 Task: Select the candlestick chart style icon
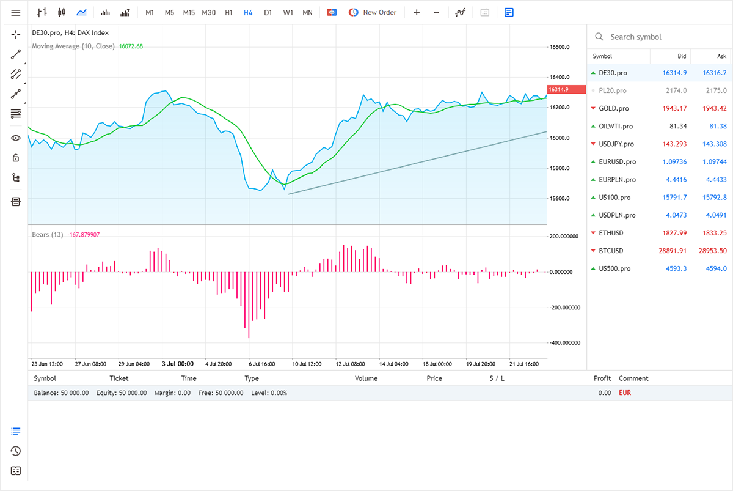61,12
